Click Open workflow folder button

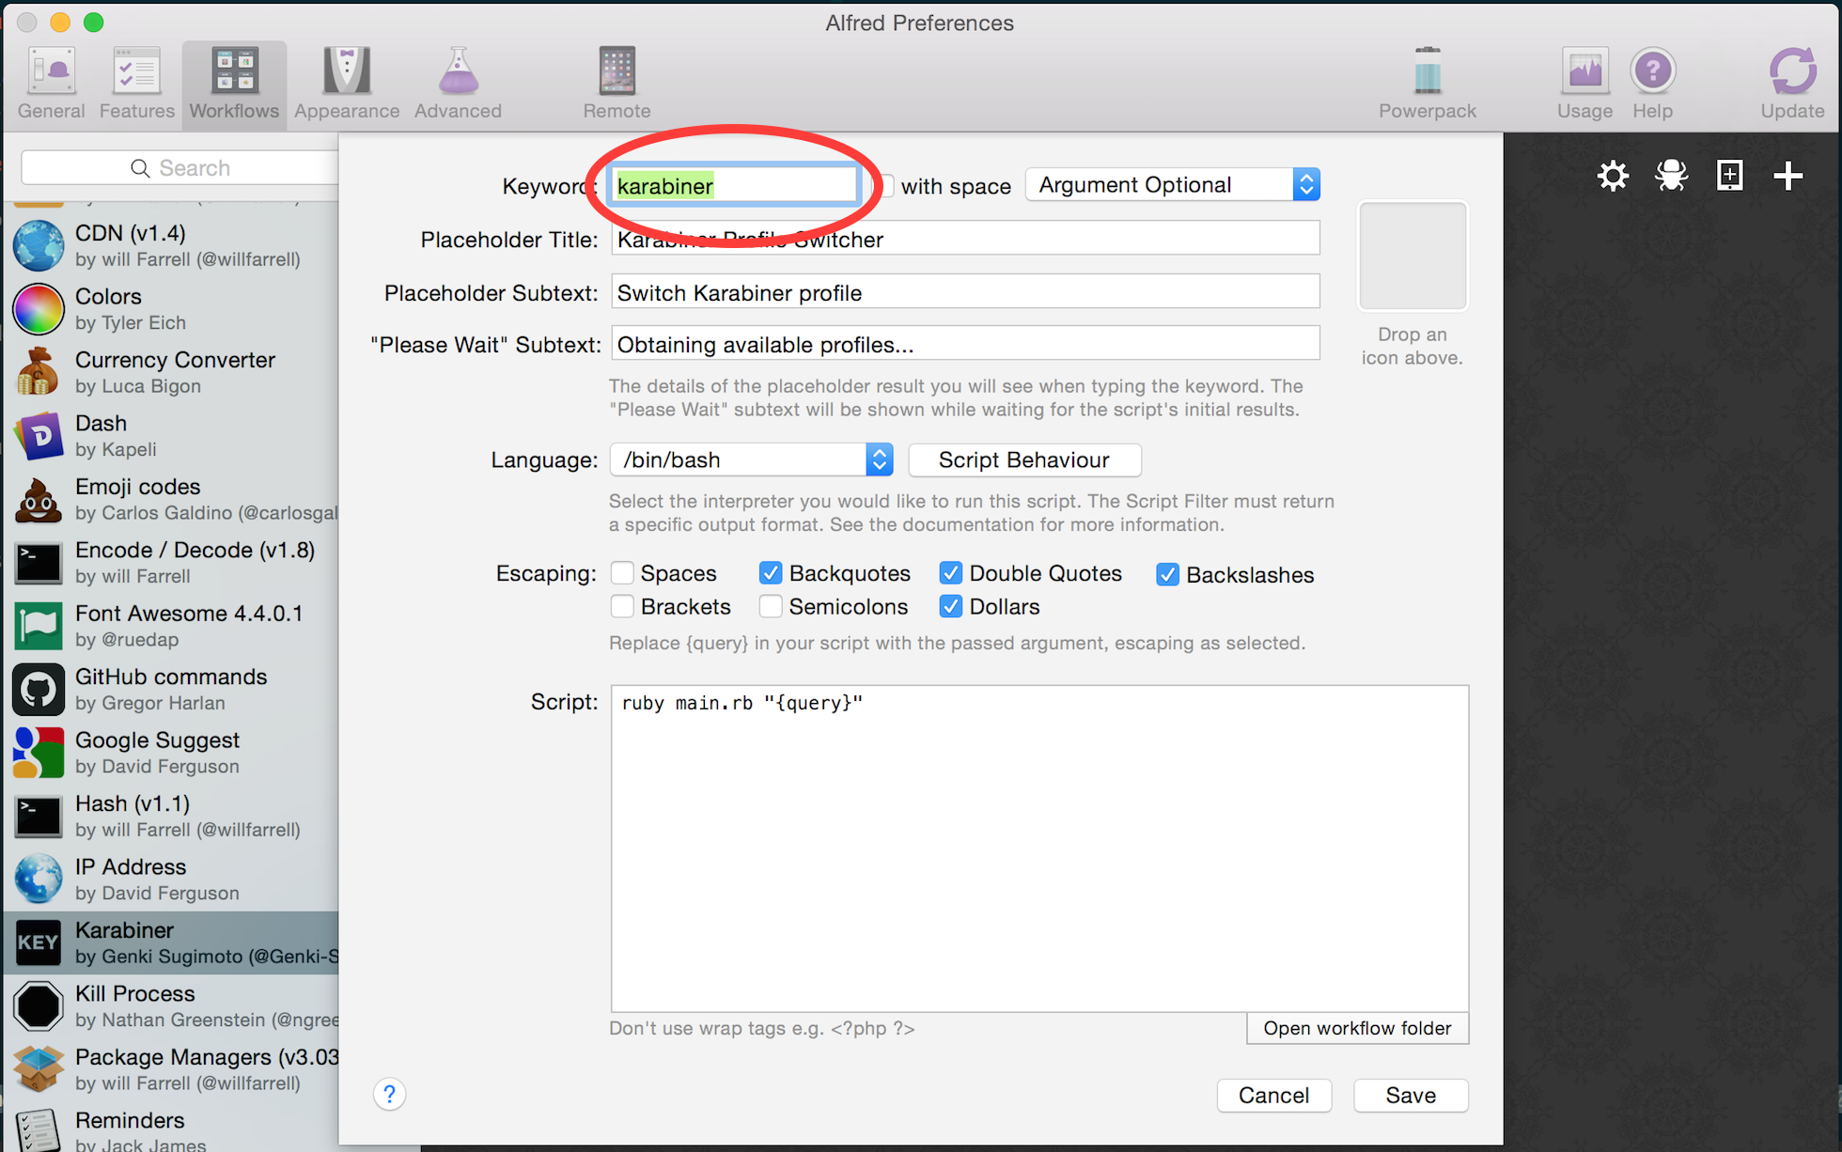(x=1357, y=1028)
